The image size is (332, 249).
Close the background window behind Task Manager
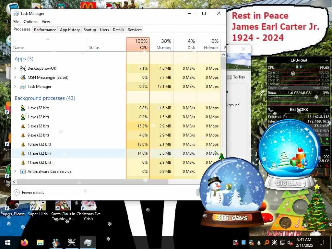(x=243, y=49)
